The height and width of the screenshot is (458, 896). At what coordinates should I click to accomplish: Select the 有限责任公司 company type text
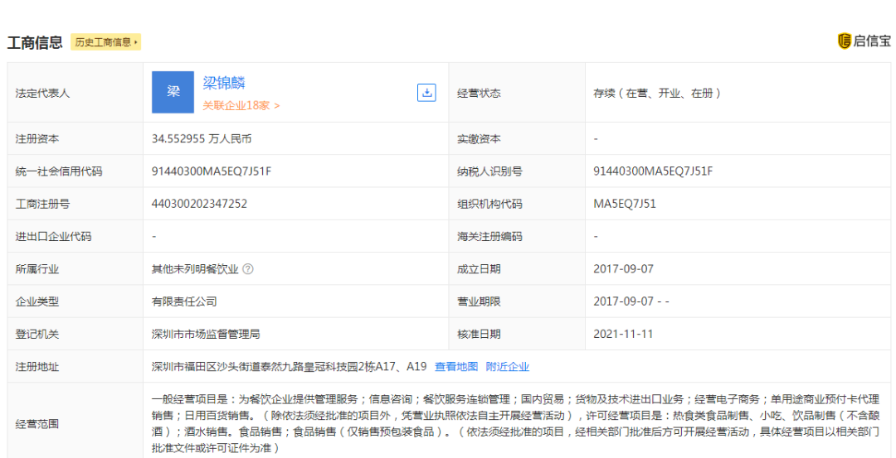184,301
